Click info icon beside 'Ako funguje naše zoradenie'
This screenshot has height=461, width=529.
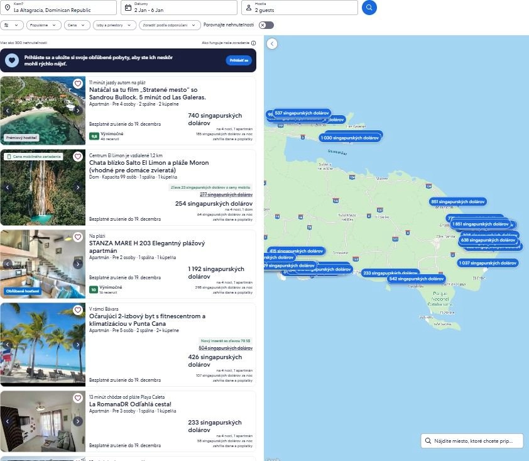point(253,43)
